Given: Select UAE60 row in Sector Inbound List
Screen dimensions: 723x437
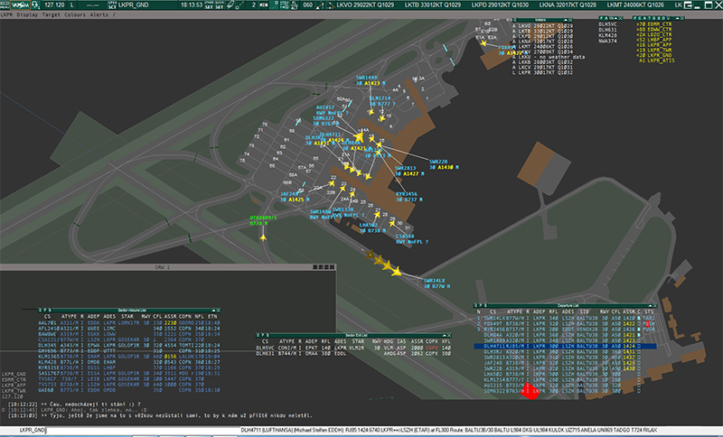Looking at the screenshot, I should coord(129,390).
